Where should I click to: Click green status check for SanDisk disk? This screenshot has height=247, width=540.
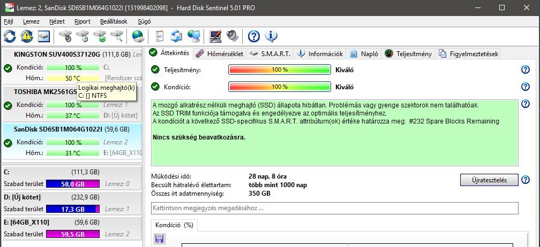click(x=8, y=143)
